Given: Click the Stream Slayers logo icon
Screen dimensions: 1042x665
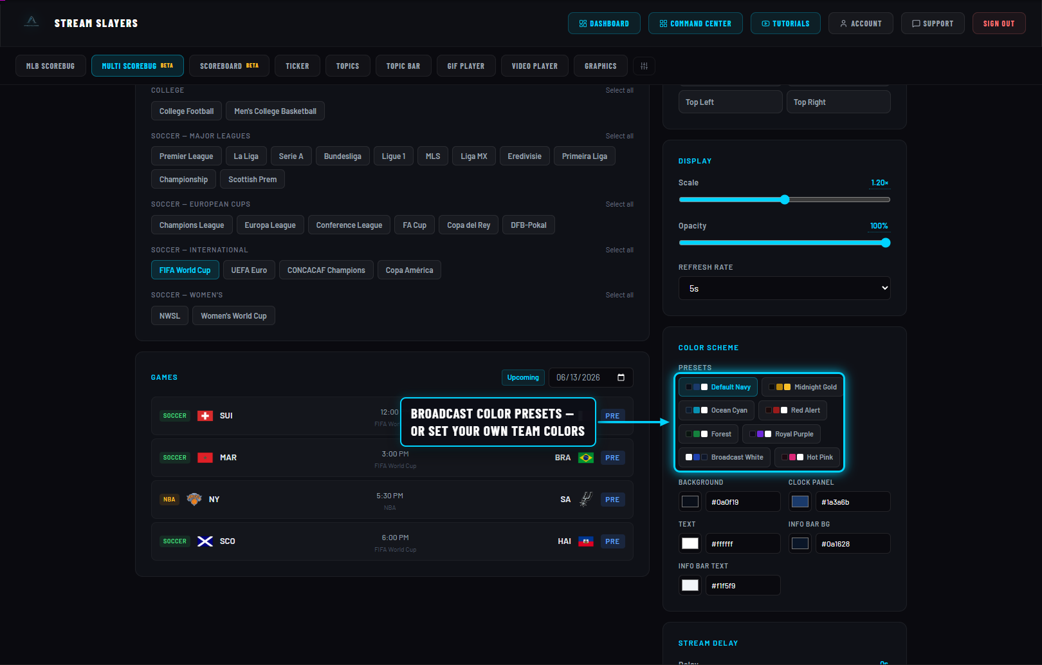Looking at the screenshot, I should tap(32, 23).
